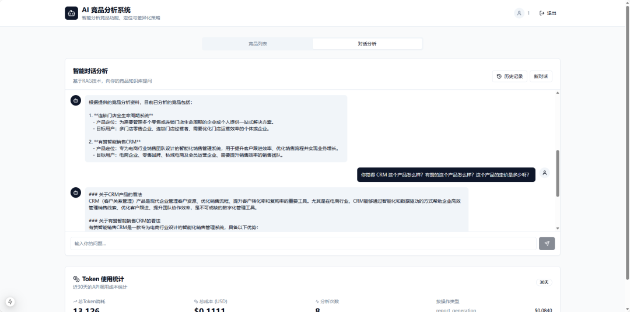Image resolution: width=630 pixels, height=312 pixels.
Task: Click the Token 使用统计 coins icon
Action: tap(76, 279)
